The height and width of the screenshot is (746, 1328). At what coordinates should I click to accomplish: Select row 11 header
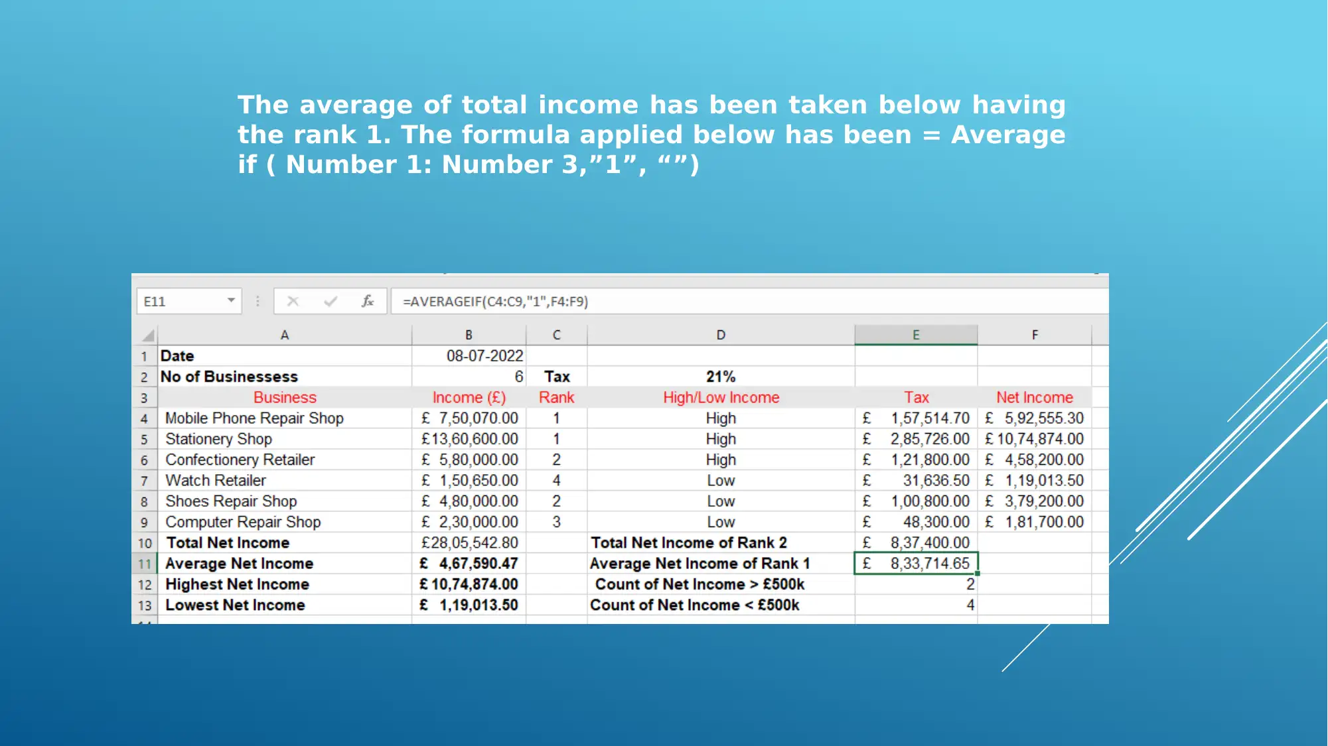tap(144, 564)
